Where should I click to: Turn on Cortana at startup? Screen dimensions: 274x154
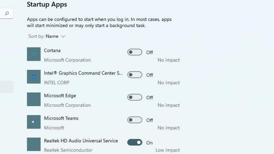tap(135, 52)
